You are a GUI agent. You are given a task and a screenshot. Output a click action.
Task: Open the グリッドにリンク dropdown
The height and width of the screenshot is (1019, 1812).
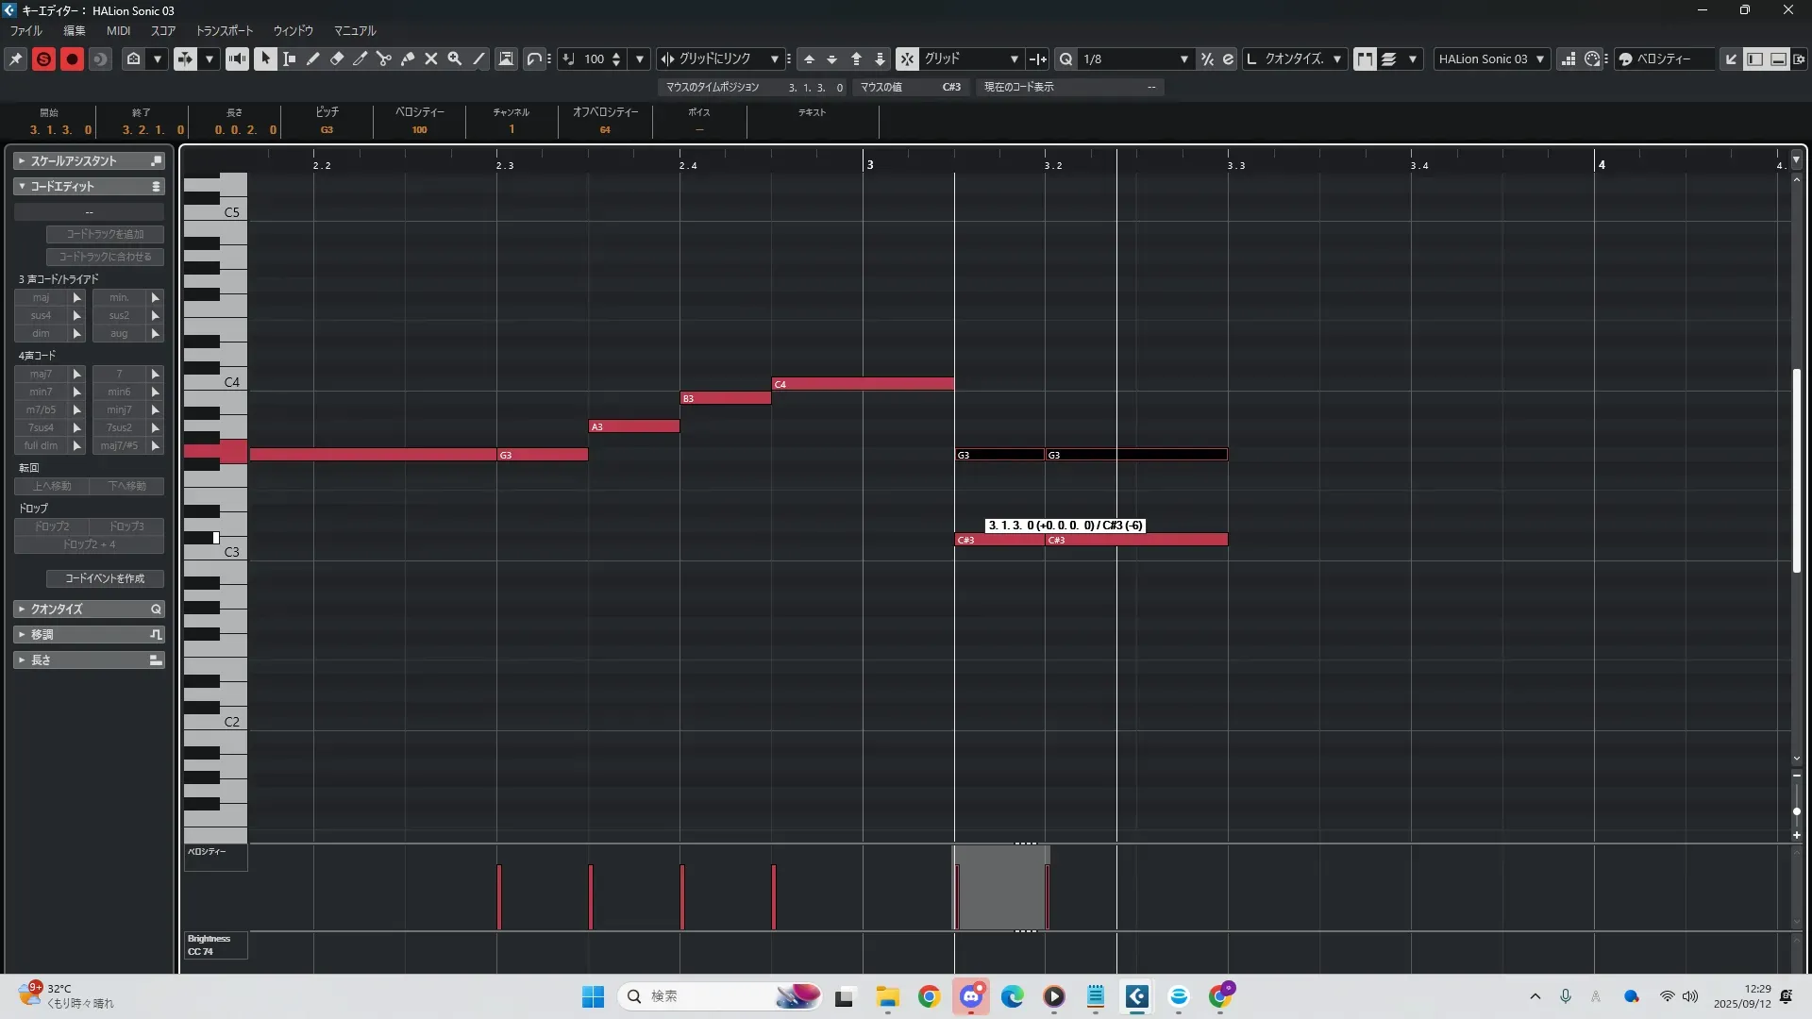[775, 58]
